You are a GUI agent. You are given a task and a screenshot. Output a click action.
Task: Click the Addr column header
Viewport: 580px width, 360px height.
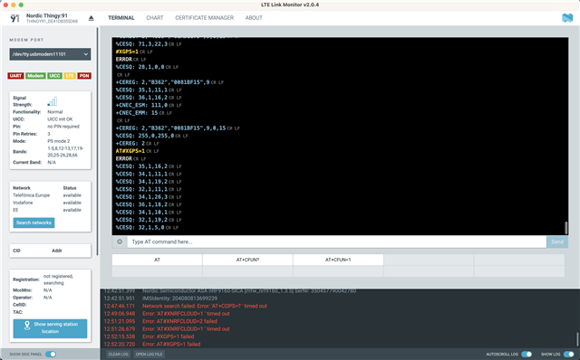coord(56,251)
